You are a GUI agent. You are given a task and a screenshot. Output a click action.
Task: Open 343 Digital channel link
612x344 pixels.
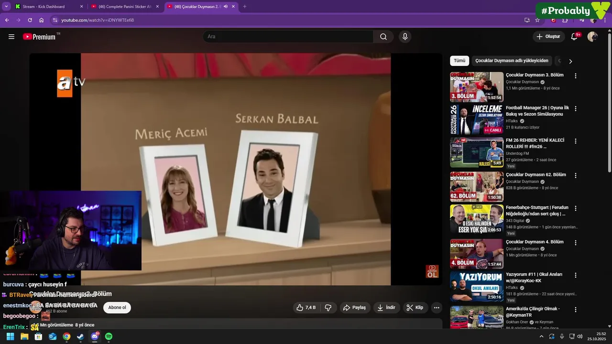[515, 221]
